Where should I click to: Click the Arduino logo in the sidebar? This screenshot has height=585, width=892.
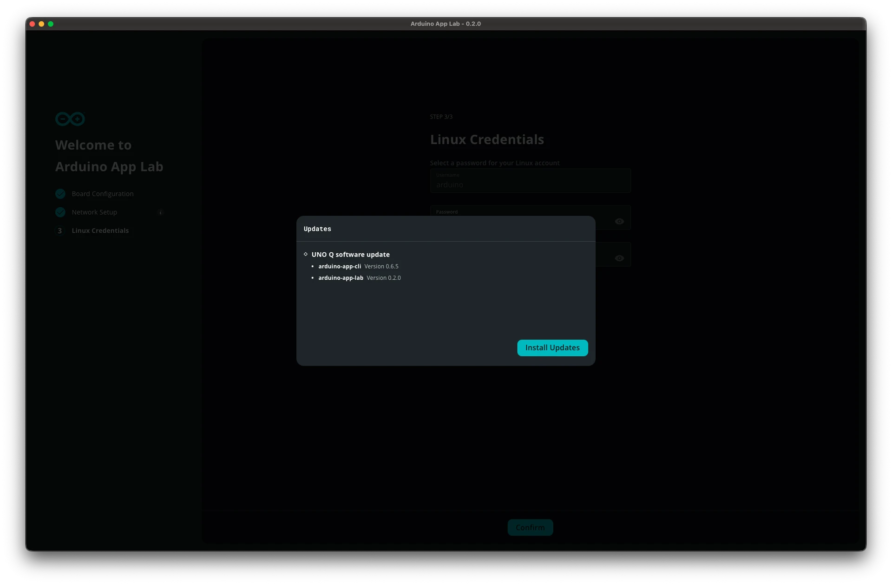click(x=70, y=119)
